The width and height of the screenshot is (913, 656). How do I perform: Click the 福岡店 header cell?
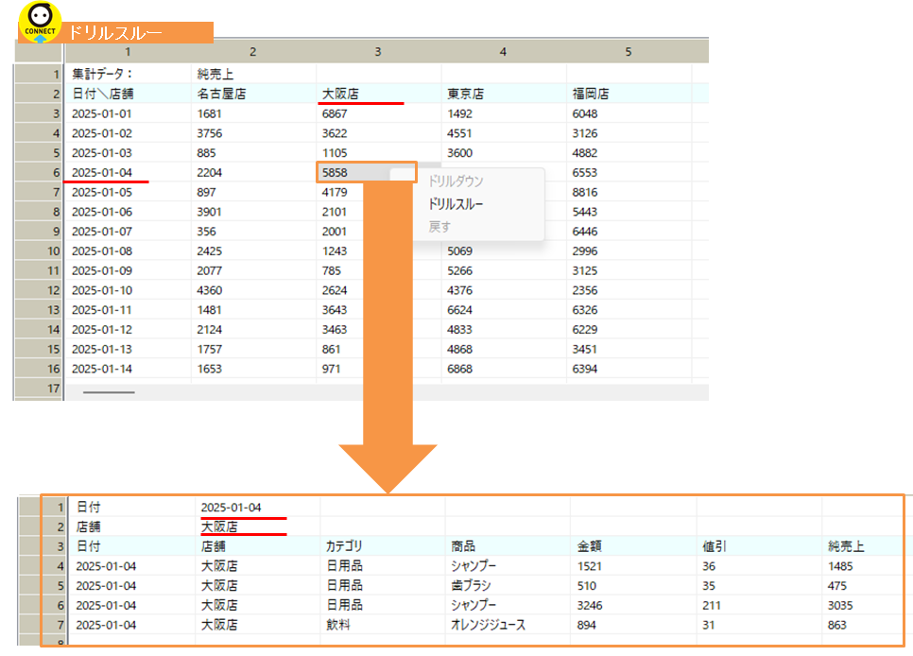tap(629, 94)
